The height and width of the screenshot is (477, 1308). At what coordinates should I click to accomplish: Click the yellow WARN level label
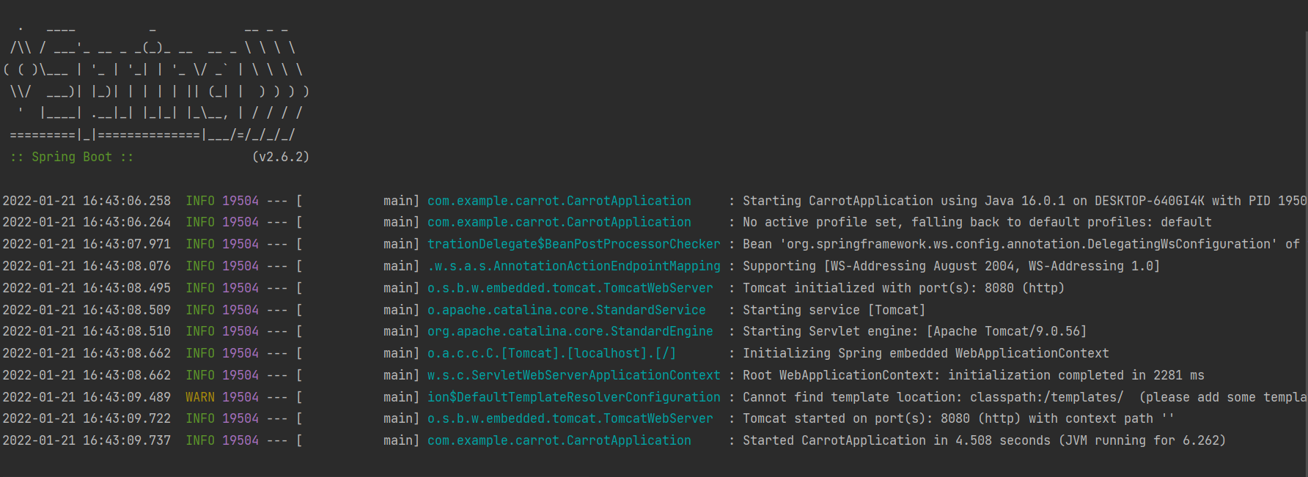pyautogui.click(x=200, y=397)
